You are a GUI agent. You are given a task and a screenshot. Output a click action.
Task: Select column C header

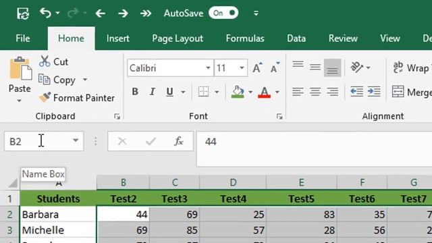pyautogui.click(x=175, y=182)
